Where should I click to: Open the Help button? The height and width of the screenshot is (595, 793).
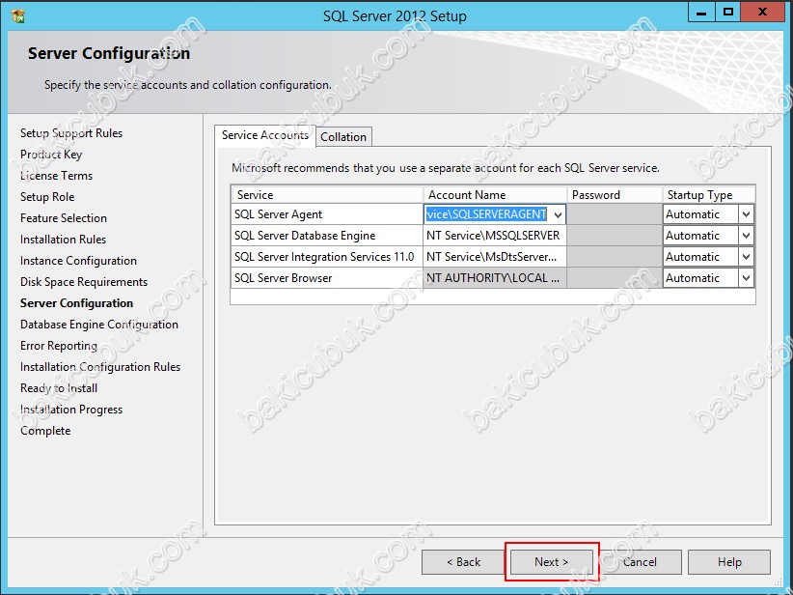tap(729, 562)
